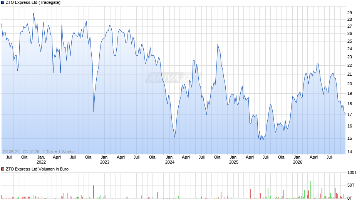Click price axis label 22
The width and height of the screenshot is (362, 202).
(350, 65)
